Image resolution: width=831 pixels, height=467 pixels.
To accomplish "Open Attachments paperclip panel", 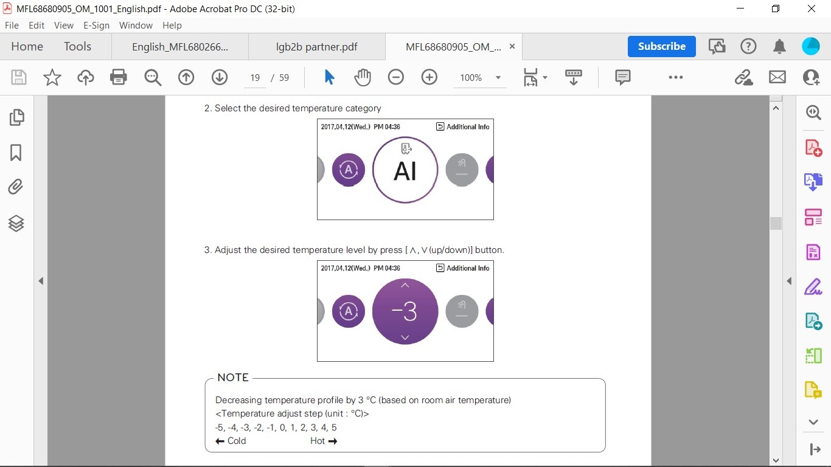I will [x=16, y=187].
